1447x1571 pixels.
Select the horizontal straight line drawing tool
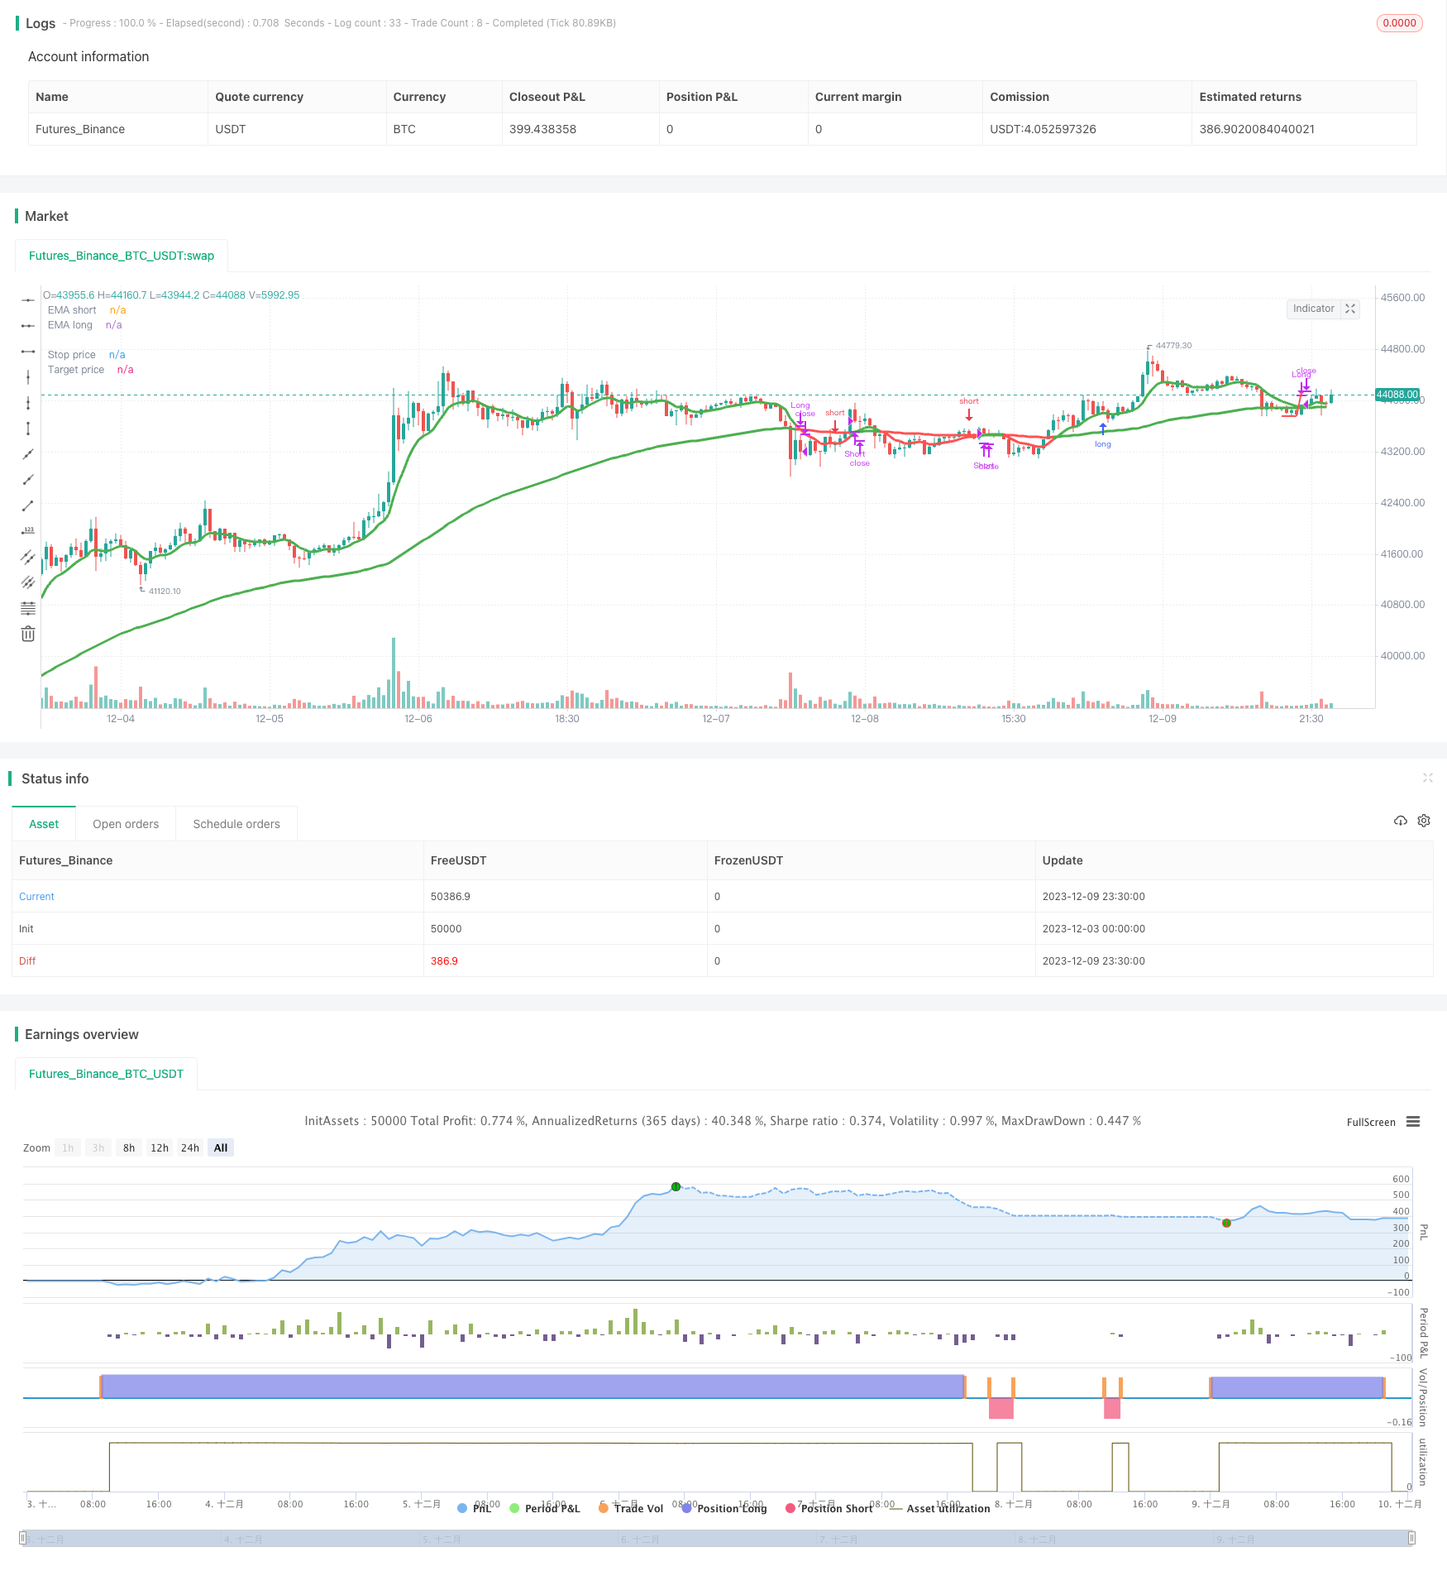tap(28, 299)
